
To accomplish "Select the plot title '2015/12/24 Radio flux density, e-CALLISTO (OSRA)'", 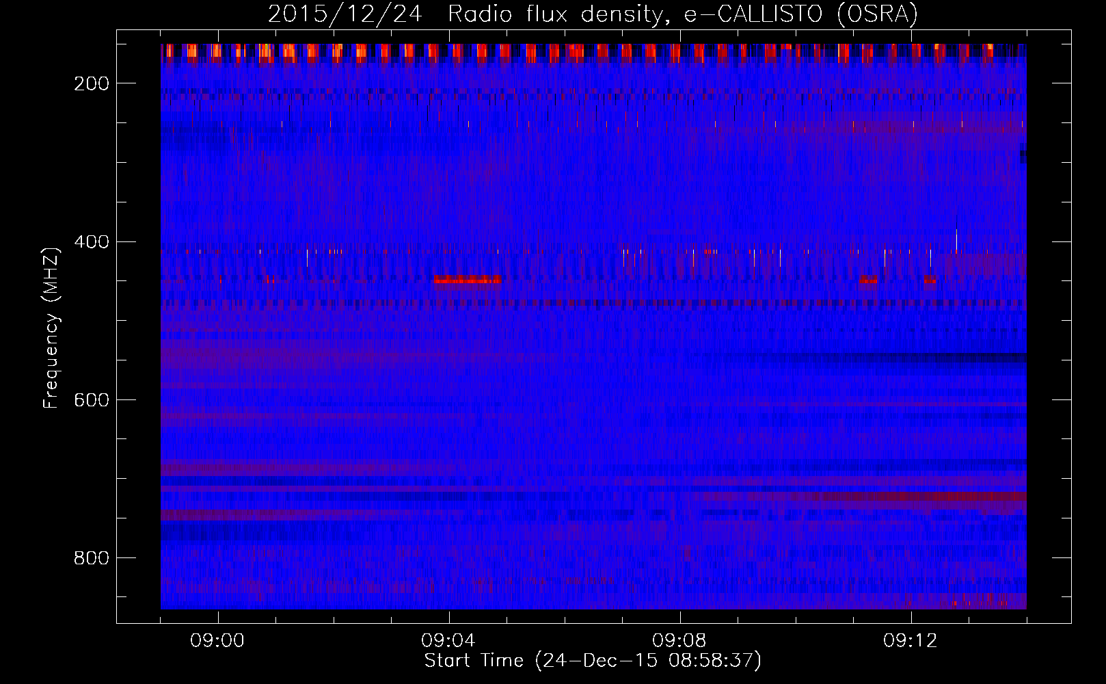I will (593, 14).
